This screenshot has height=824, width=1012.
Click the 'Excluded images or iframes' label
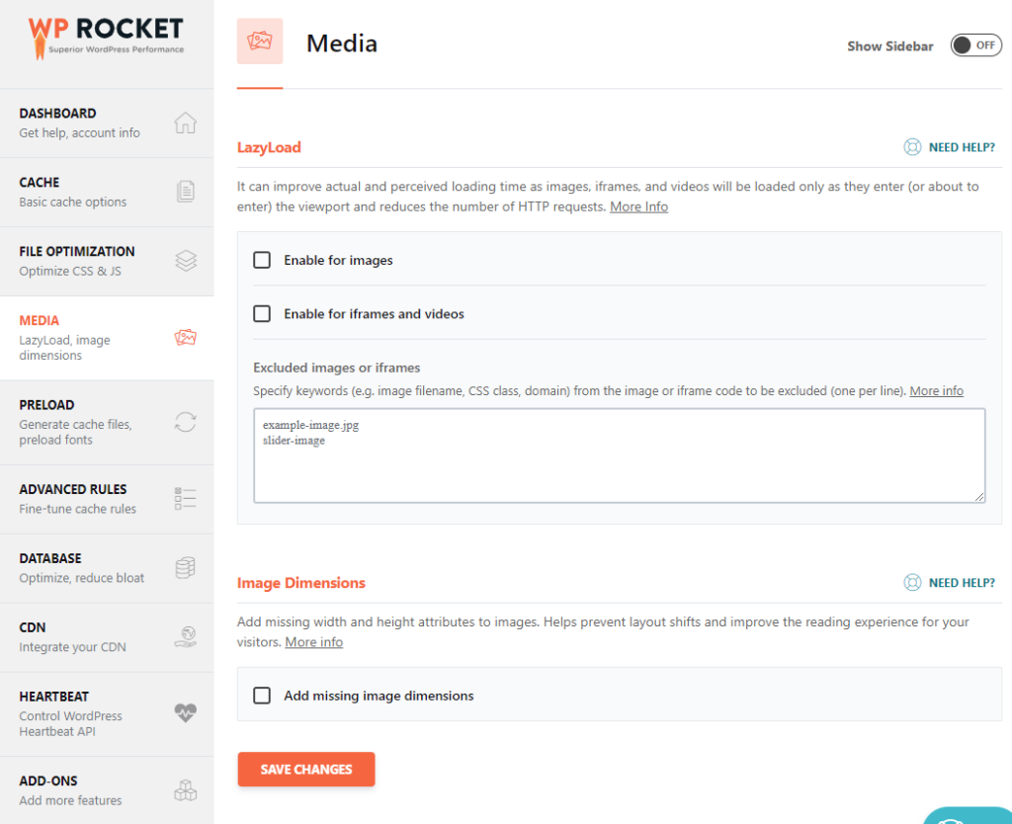point(336,368)
